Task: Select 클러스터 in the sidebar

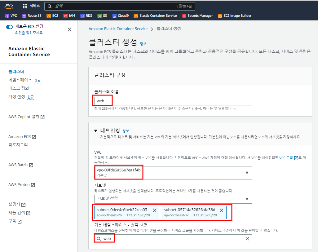Action: (16, 72)
